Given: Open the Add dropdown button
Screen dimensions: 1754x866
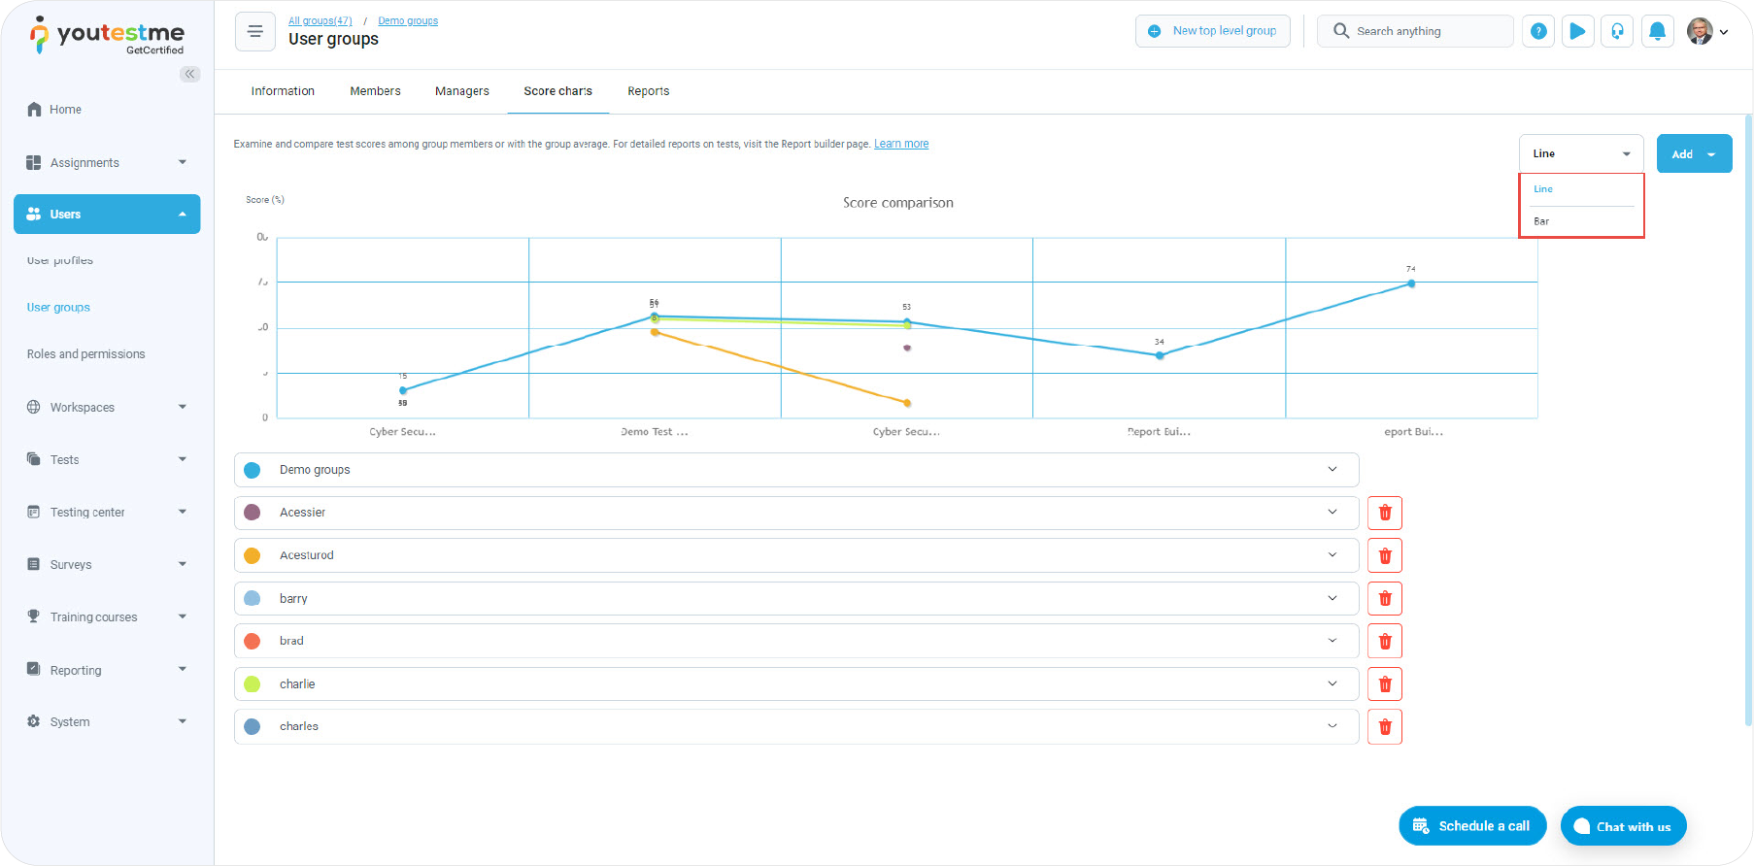Looking at the screenshot, I should click(1693, 154).
